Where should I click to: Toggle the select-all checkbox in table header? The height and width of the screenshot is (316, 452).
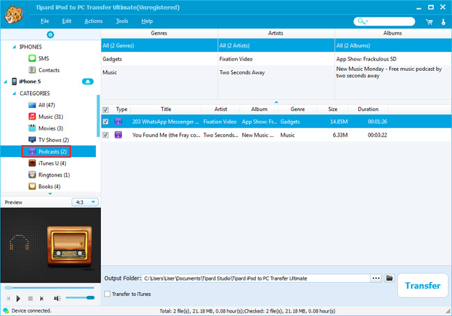106,110
